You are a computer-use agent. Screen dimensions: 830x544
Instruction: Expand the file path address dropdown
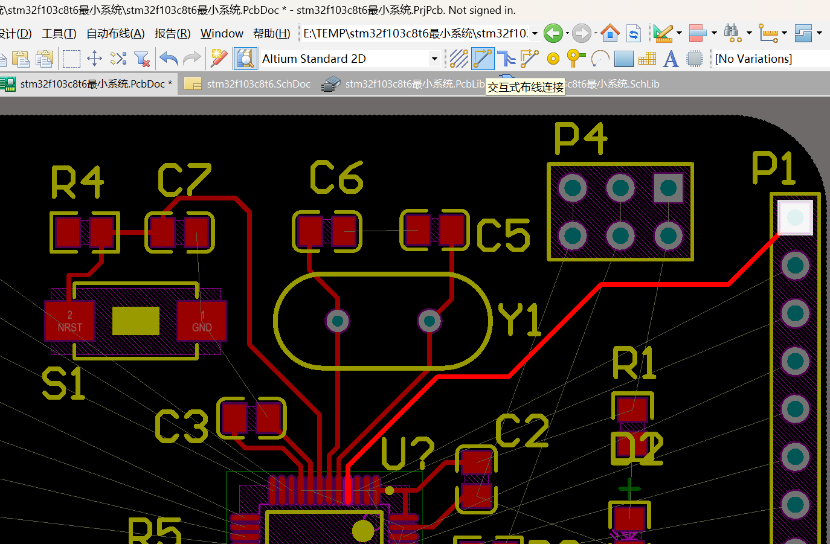[x=535, y=33]
